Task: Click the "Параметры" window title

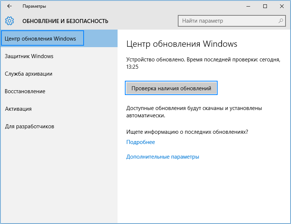Action: [34, 6]
